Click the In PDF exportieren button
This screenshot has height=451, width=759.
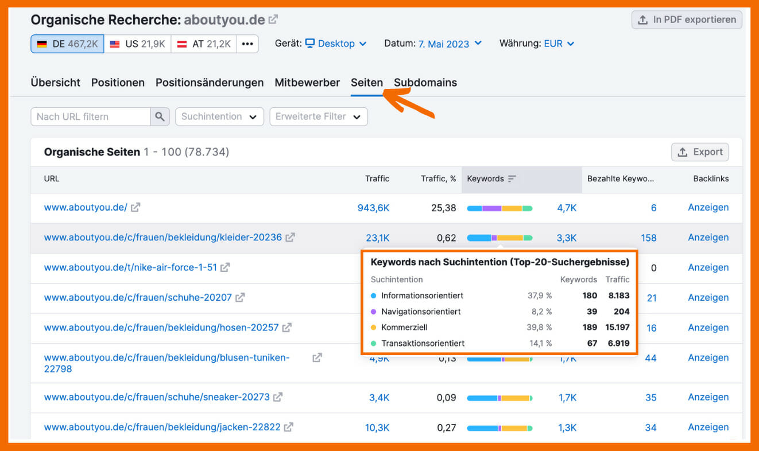[687, 20]
